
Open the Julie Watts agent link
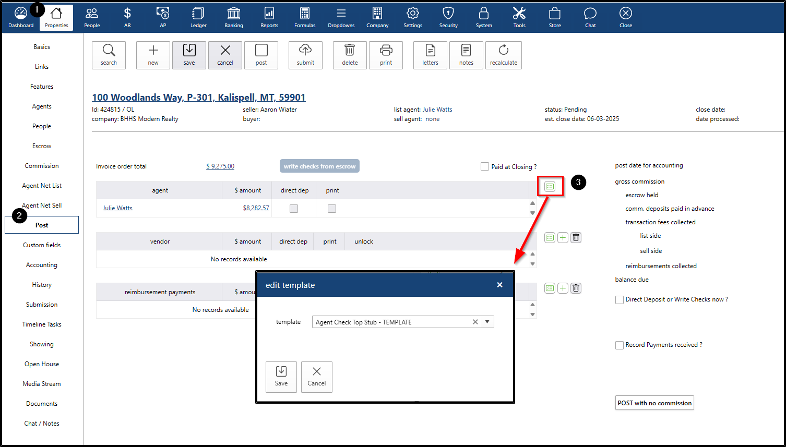(117, 208)
